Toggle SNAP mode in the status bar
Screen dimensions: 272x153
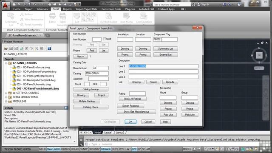coord(50,149)
